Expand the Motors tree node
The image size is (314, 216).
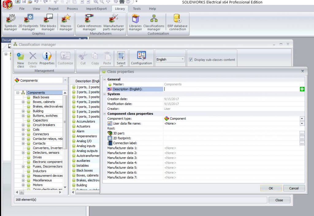coord(23,185)
